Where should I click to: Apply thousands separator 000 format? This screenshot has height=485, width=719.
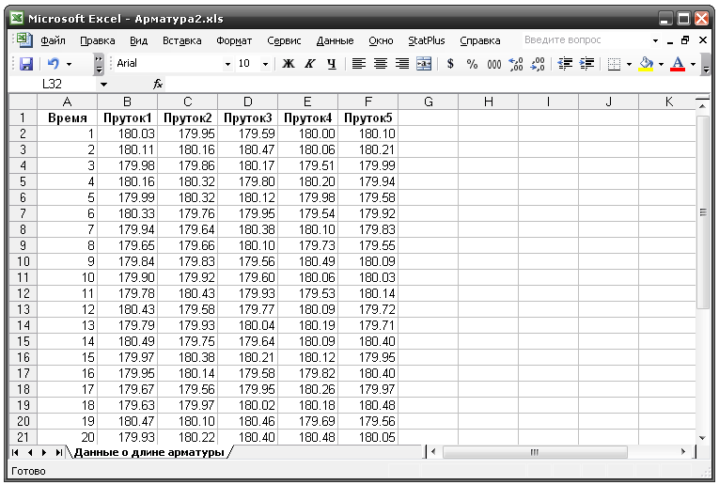coord(493,64)
